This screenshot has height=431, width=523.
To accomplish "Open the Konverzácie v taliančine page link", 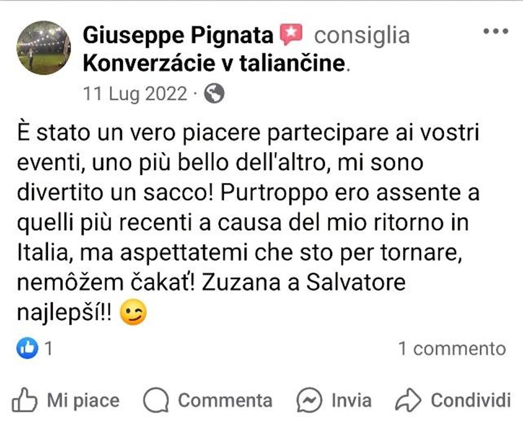I will pyautogui.click(x=214, y=64).
